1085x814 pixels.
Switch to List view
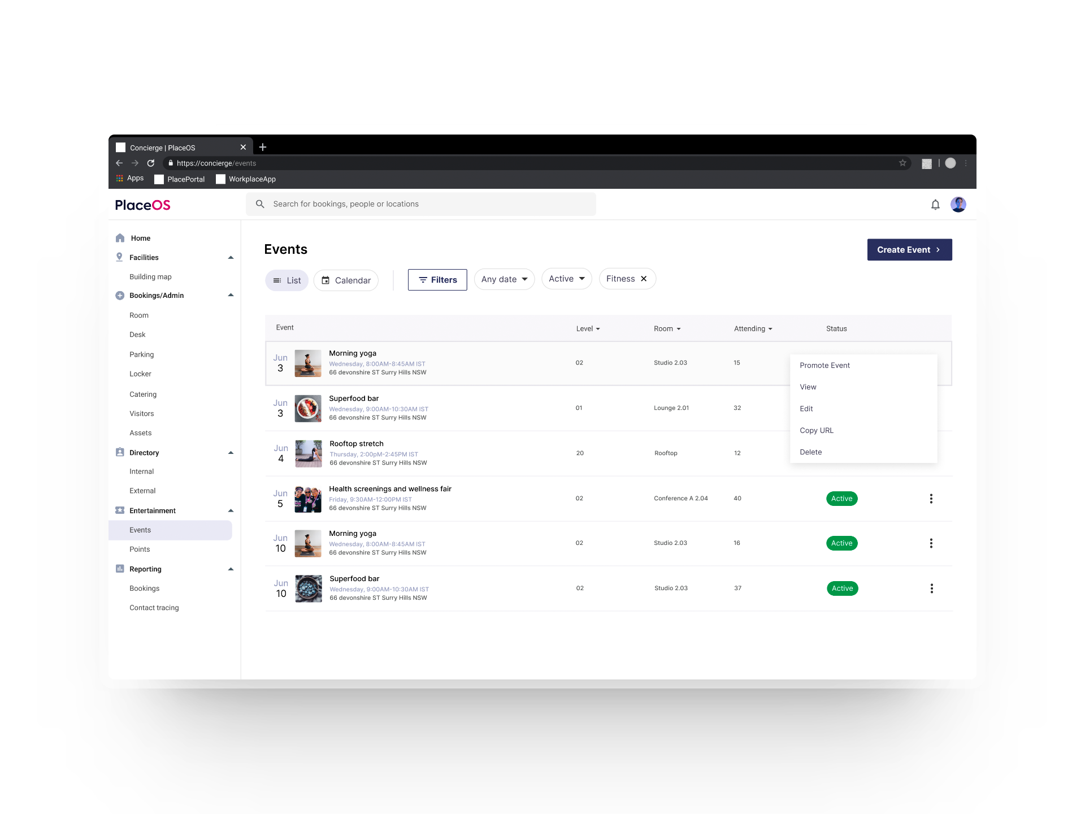[x=287, y=280]
